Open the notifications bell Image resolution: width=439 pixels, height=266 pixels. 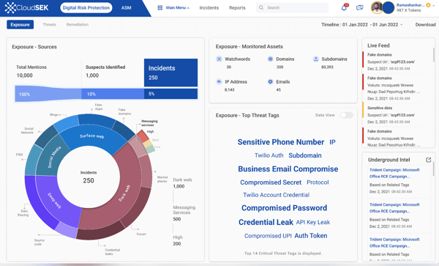click(344, 7)
